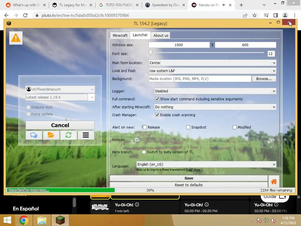Viewport: 301px width, 226px height.
Task: Click the Yu-Gi-Oh! info icon at 02:00 PM
Action: (207, 205)
